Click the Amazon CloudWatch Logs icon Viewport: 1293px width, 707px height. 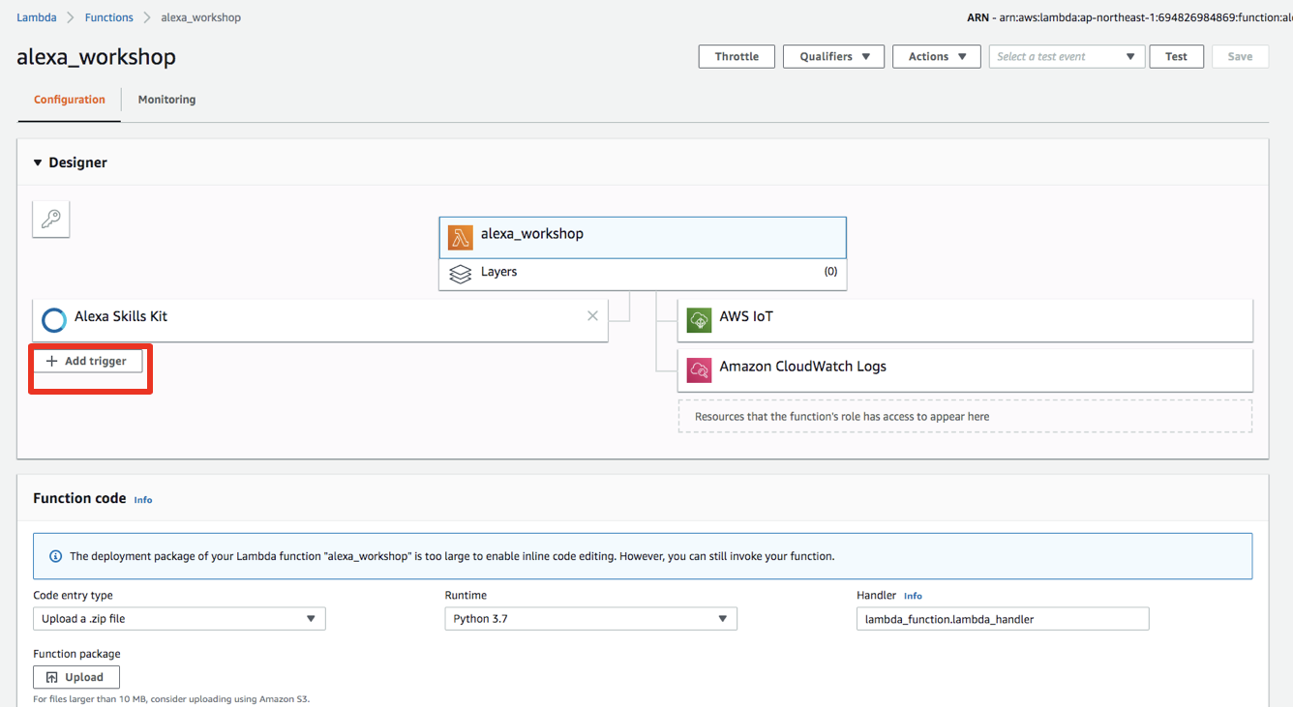(x=699, y=369)
